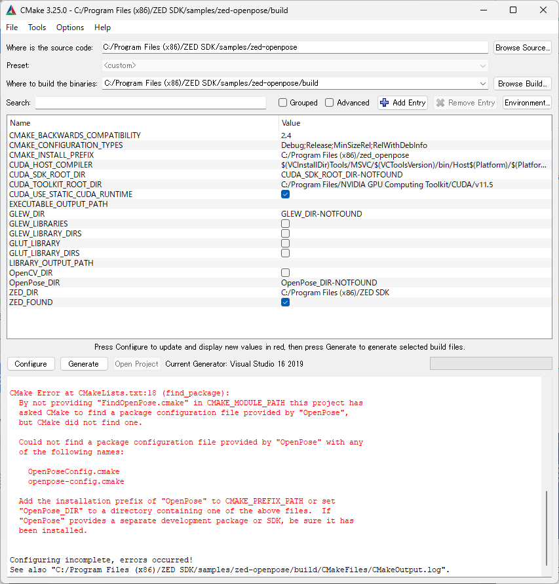
Task: Enable the Advanced checkbox
Action: [x=329, y=103]
